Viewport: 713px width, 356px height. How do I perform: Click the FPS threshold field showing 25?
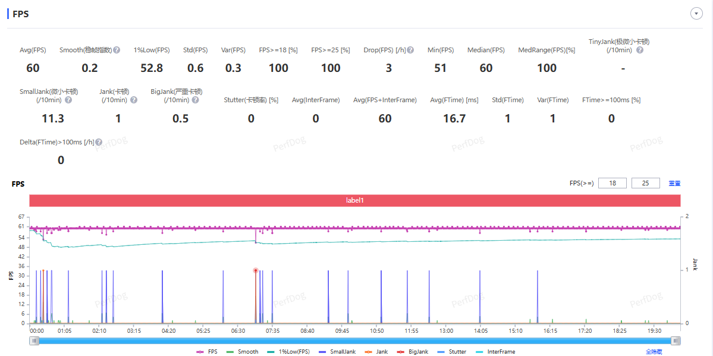click(645, 183)
